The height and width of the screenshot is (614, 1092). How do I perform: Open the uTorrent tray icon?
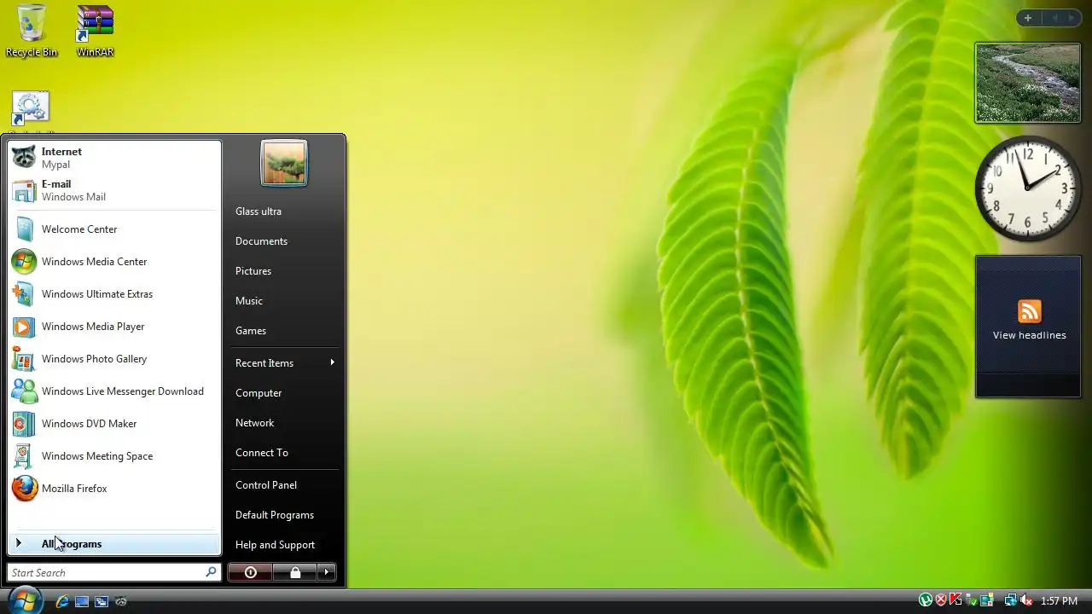926,600
